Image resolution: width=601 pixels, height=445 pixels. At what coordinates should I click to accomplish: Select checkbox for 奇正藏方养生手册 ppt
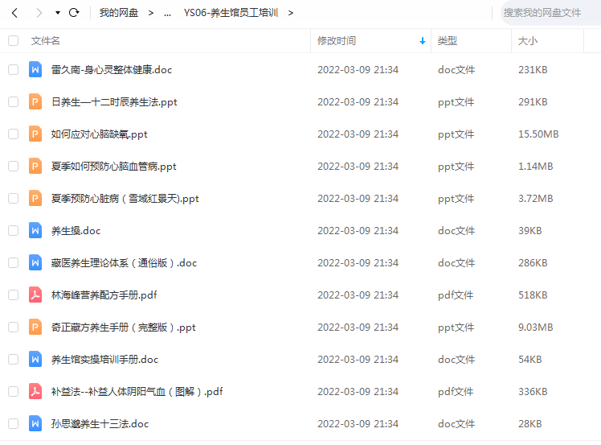click(14, 328)
